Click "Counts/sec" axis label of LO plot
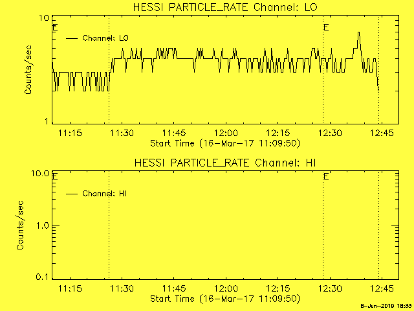 tap(28, 69)
